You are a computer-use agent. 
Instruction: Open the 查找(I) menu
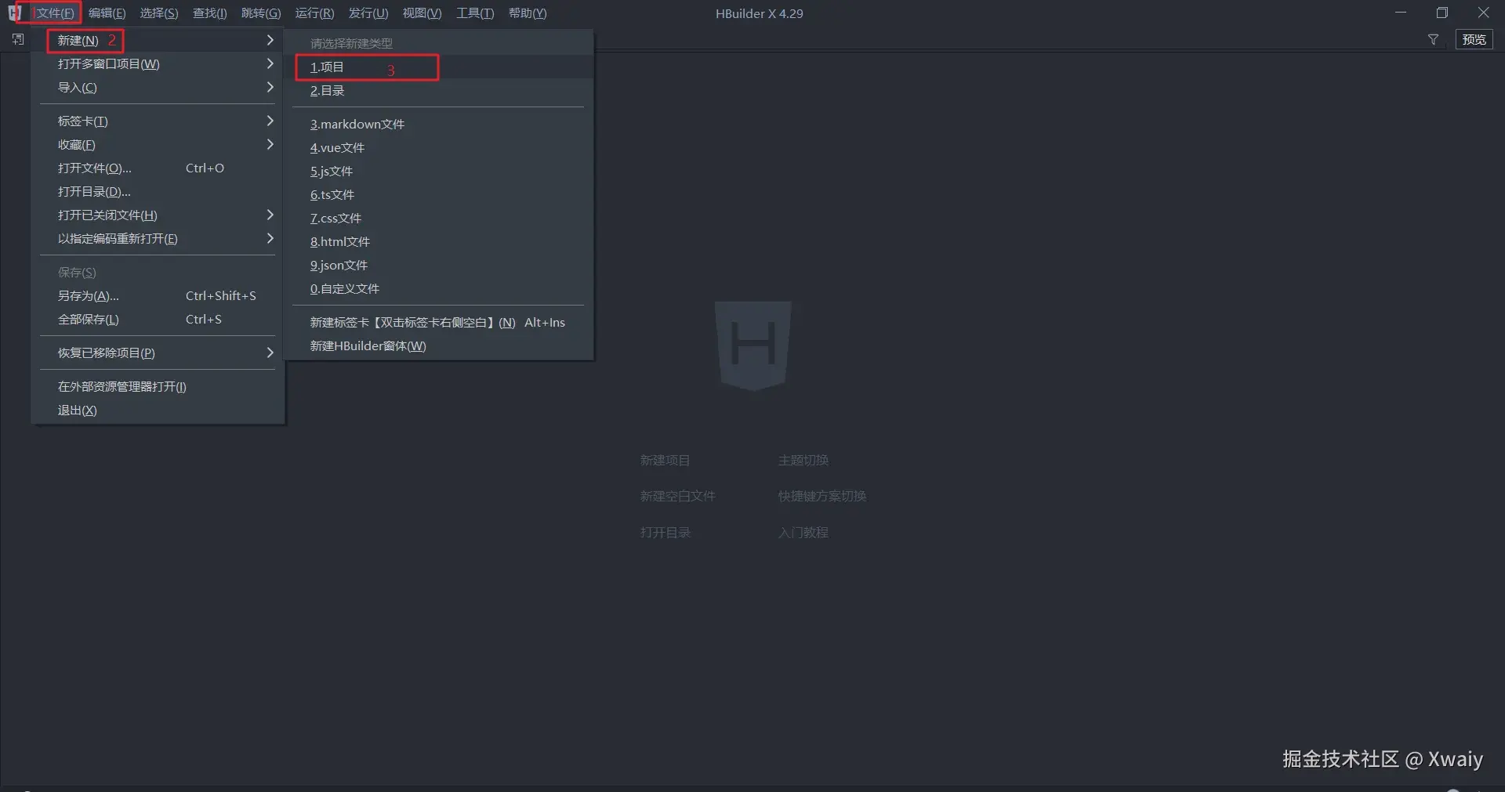(209, 13)
